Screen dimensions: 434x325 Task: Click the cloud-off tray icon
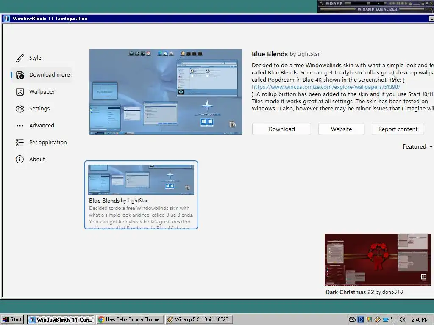352,320
